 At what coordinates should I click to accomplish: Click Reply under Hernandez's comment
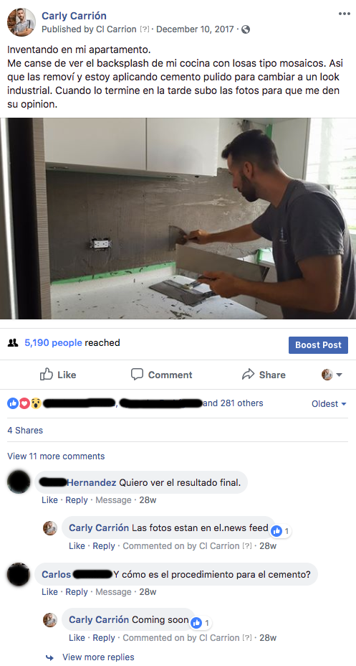click(x=76, y=500)
